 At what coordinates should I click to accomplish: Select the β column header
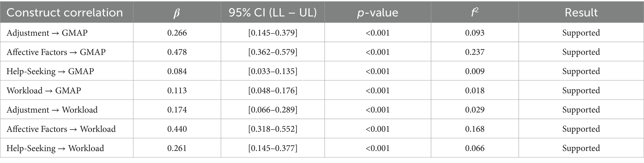click(x=177, y=13)
